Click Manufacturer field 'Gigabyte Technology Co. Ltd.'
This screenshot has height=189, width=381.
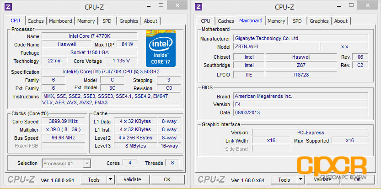pyautogui.click(x=301, y=38)
